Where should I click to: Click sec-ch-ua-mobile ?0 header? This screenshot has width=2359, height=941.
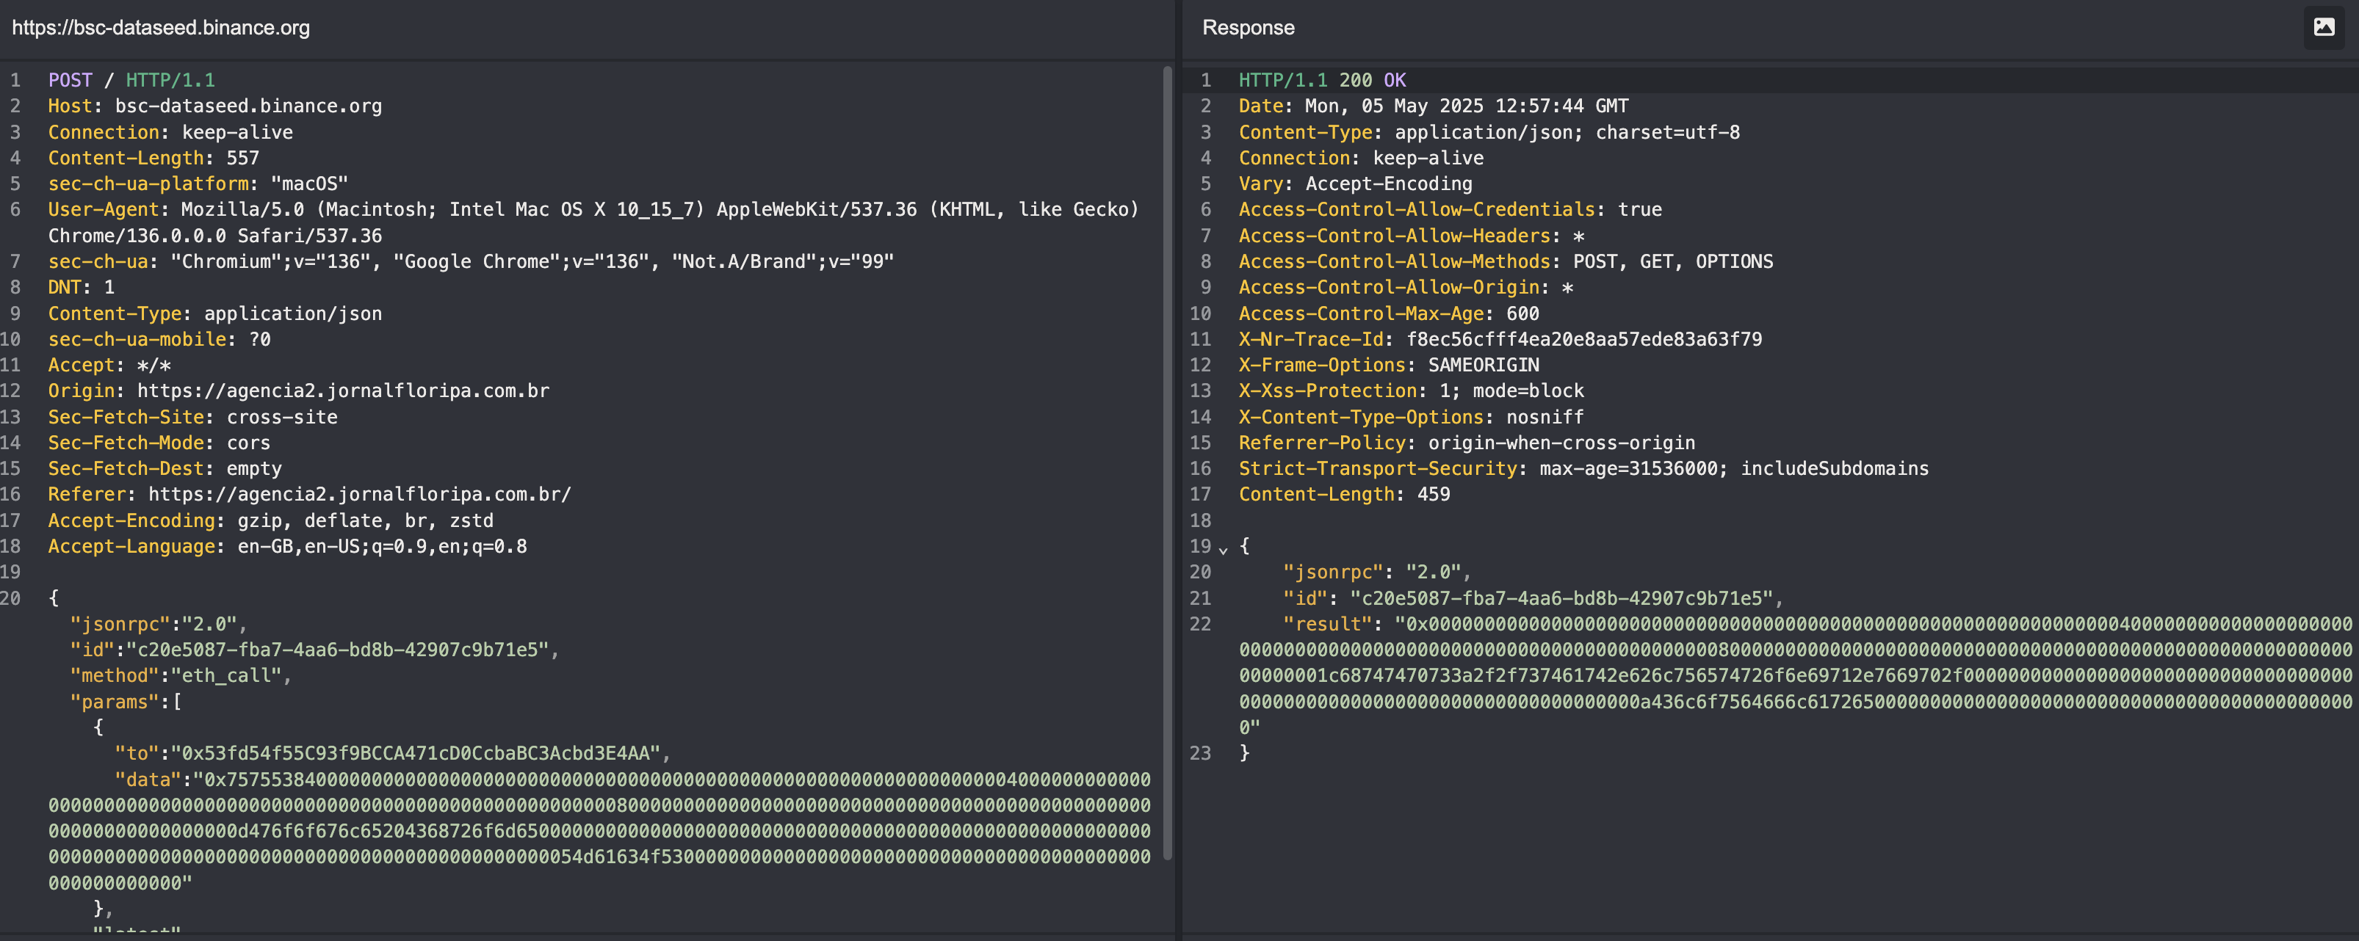[159, 338]
